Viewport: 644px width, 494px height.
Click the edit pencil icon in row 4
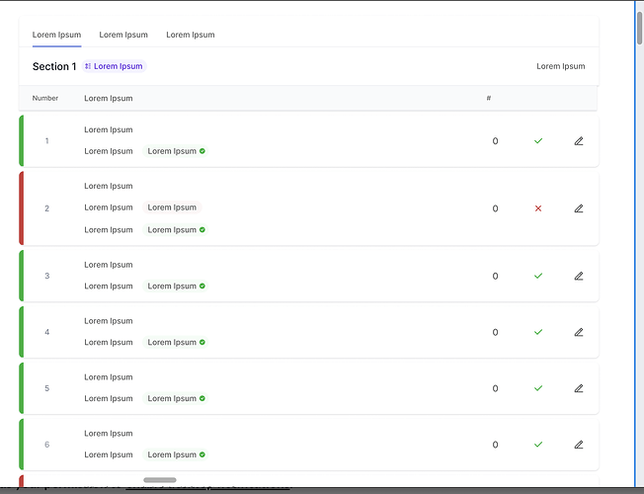(x=579, y=333)
